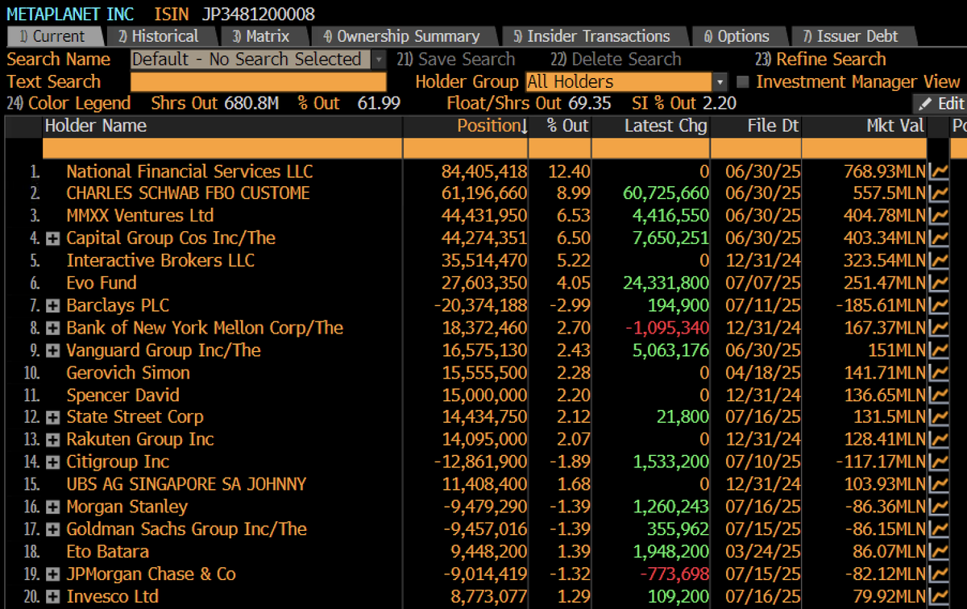
Task: Sort by the Holder Name column header
Action: (x=222, y=126)
